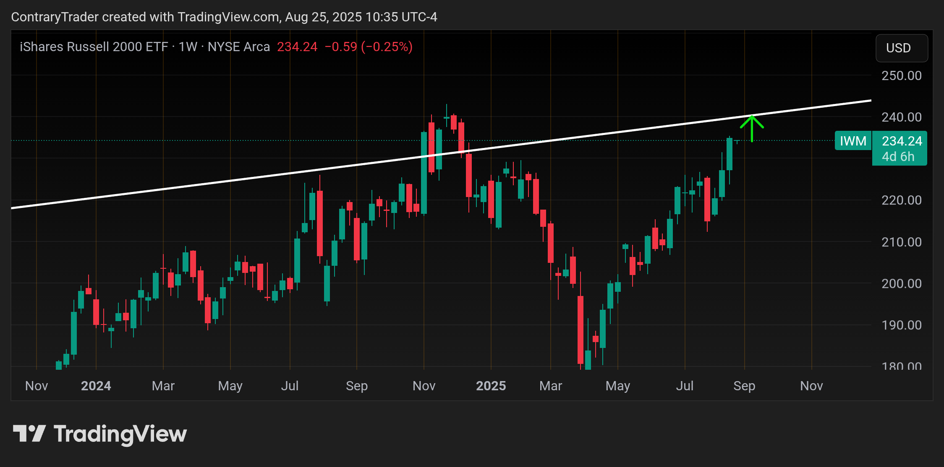Click the 1W interval in legend
The image size is (944, 467).
(x=188, y=47)
